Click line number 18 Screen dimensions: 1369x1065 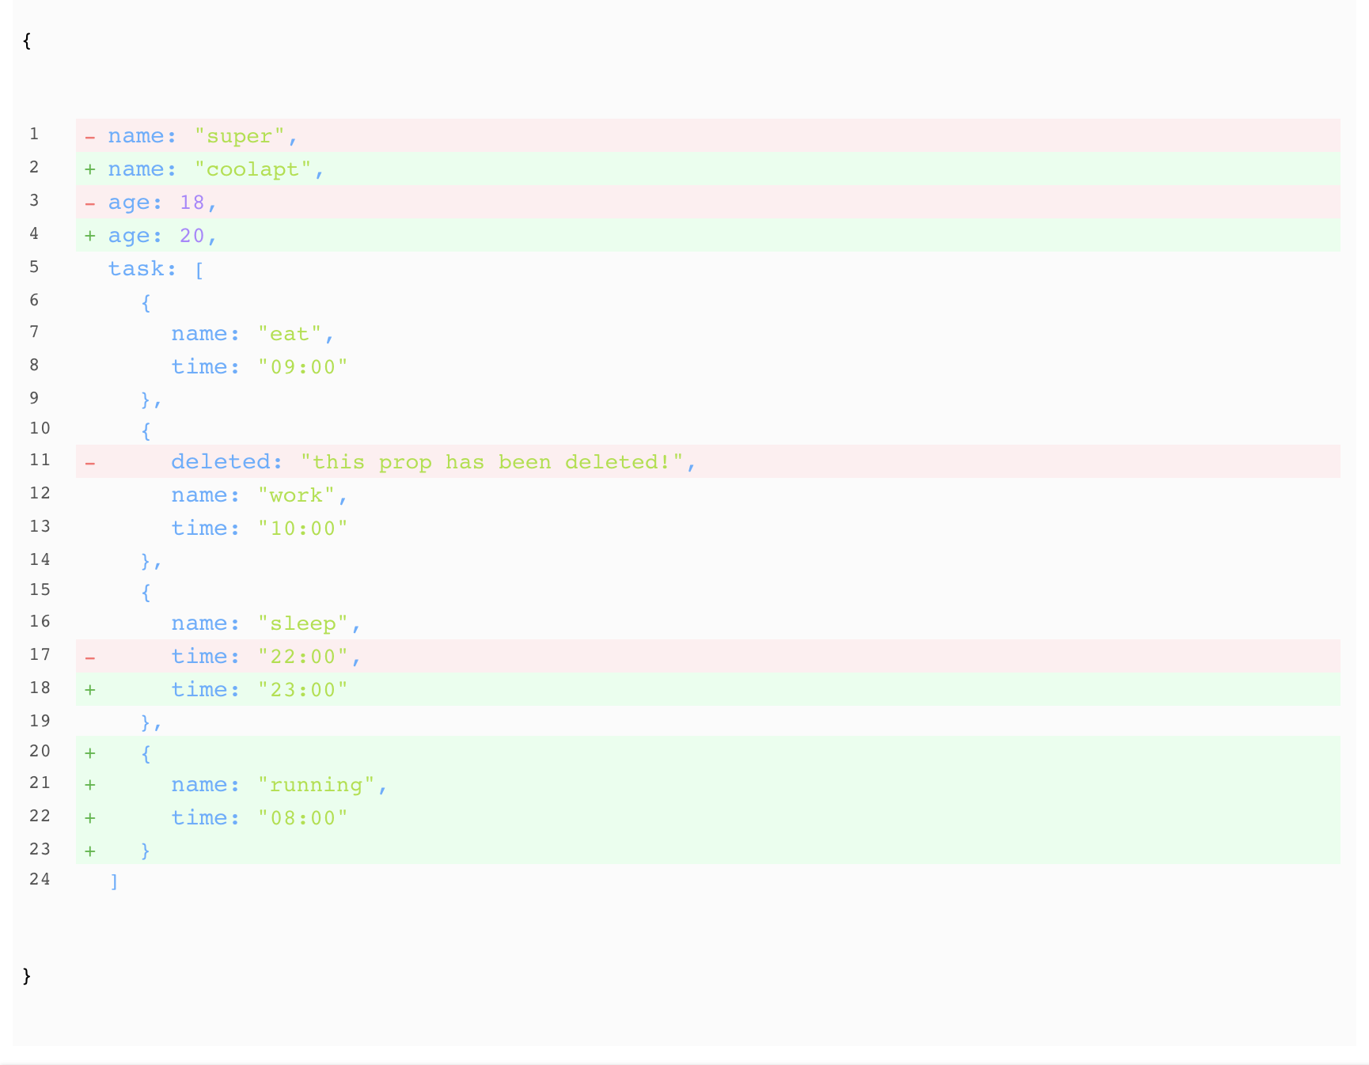[x=40, y=688]
